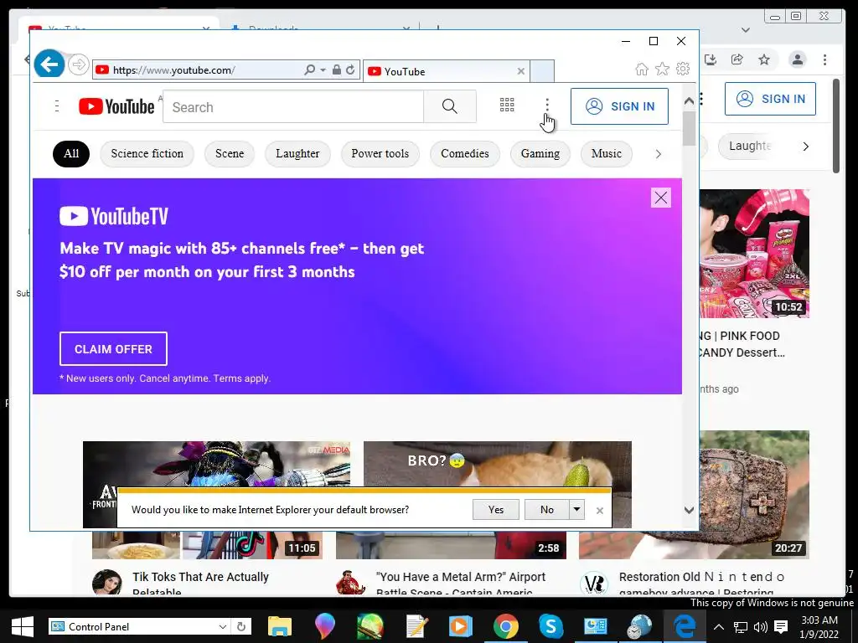Show more category chips with right chevron
The width and height of the screenshot is (858, 643).
[659, 154]
